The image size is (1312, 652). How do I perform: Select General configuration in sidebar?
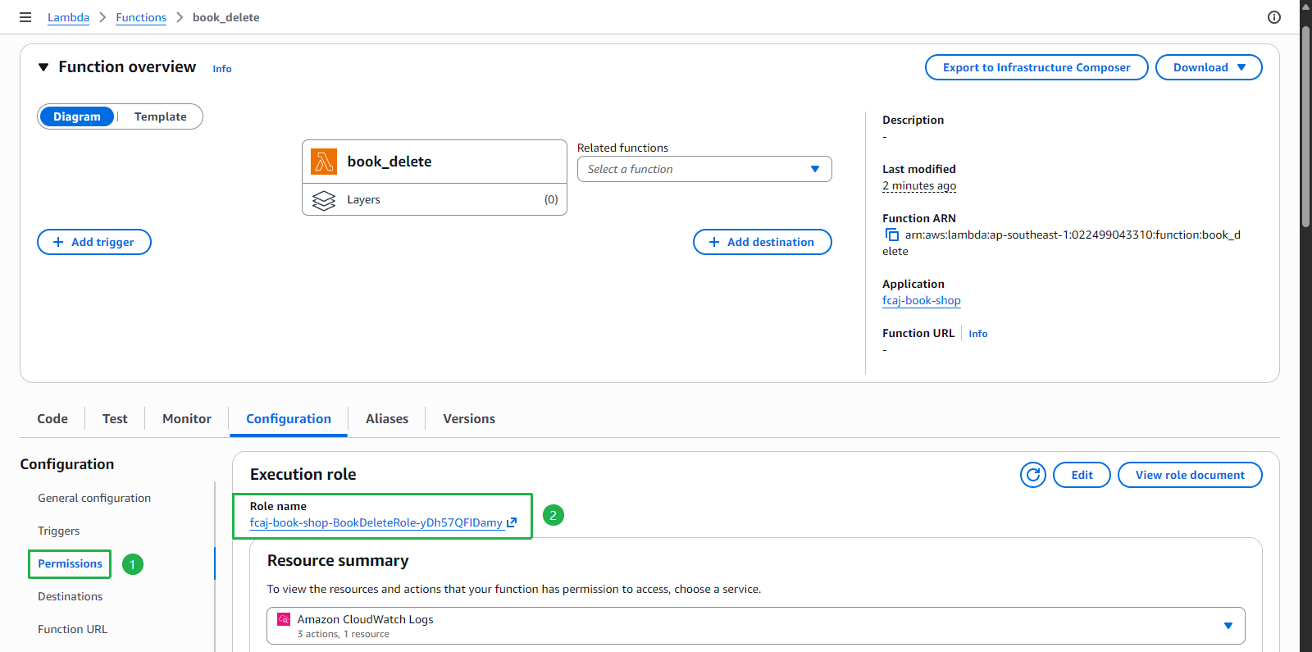94,498
